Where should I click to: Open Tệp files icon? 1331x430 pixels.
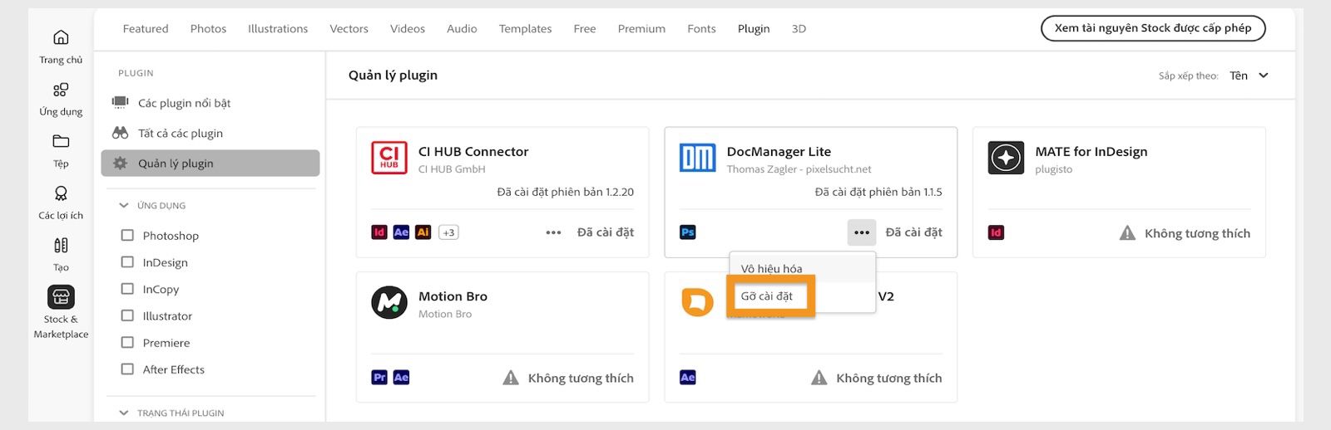(x=61, y=141)
